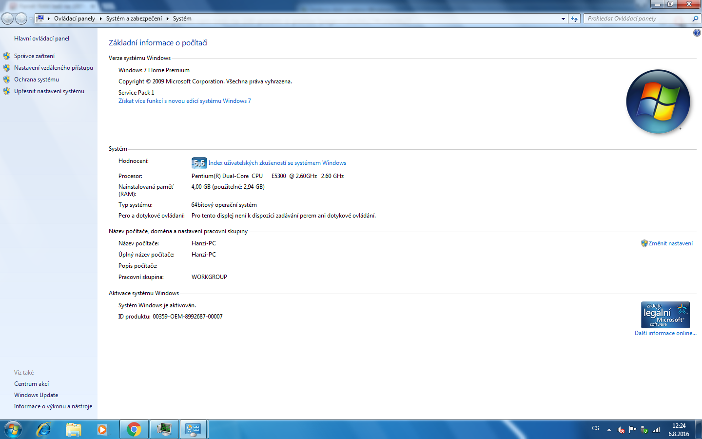The height and width of the screenshot is (439, 702).
Task: Click the Systém Windows je aktivován text
Action: coord(157,305)
